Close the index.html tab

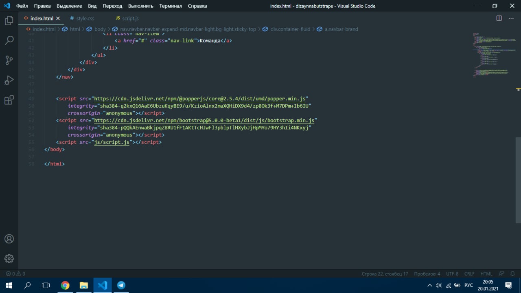[58, 18]
